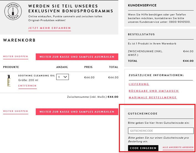Click upper Weiter Shoppen link
The width and height of the screenshot is (196, 153).
point(16,56)
